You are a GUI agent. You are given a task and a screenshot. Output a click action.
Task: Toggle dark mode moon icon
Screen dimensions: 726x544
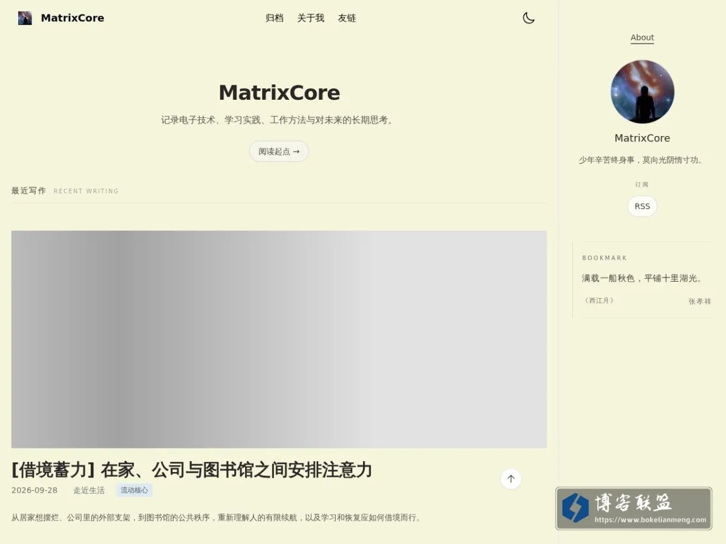[x=529, y=18]
